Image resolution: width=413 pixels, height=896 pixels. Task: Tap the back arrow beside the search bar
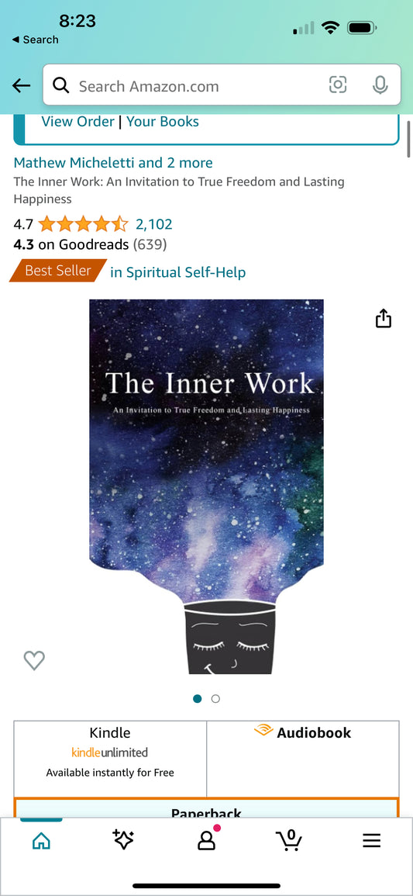21,85
